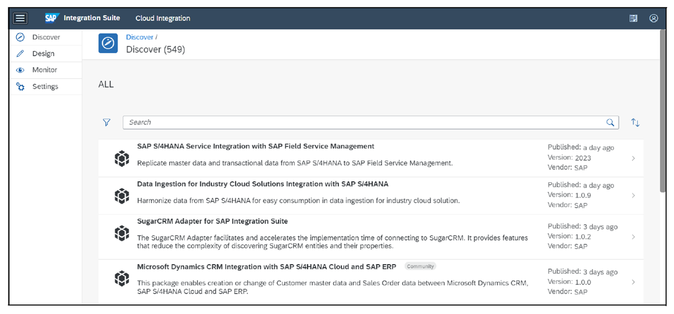Open the Monitor eye icon
Screen dimensions: 674x314
pyautogui.click(x=19, y=70)
